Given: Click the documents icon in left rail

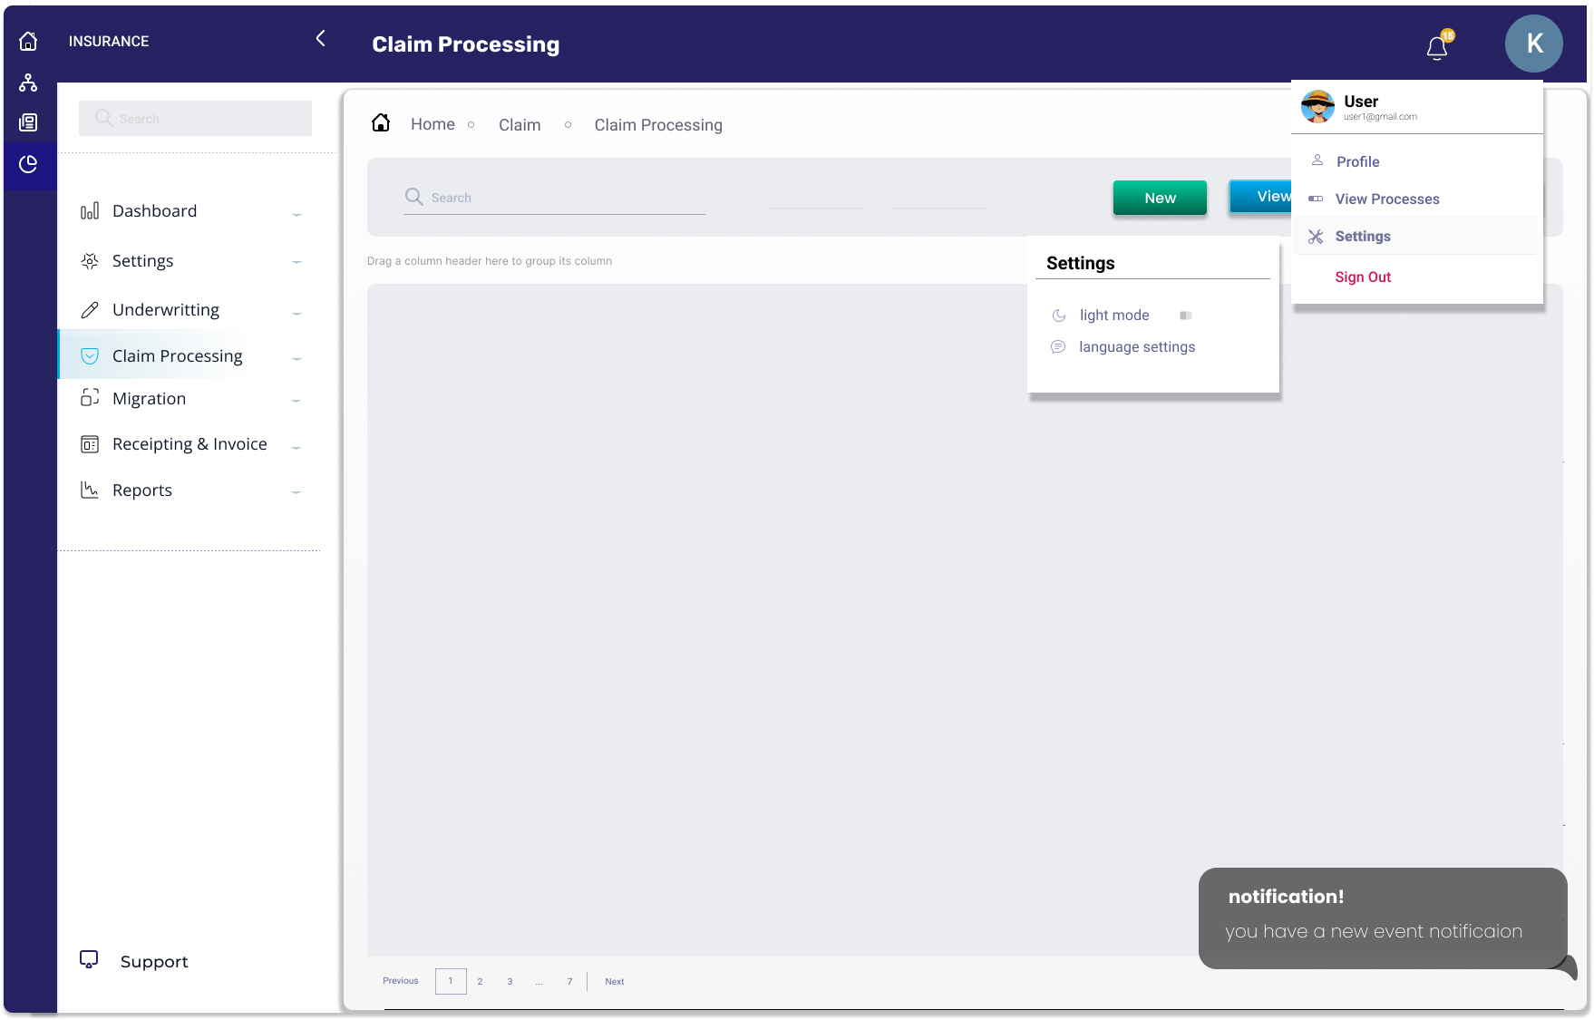Looking at the screenshot, I should tap(28, 122).
